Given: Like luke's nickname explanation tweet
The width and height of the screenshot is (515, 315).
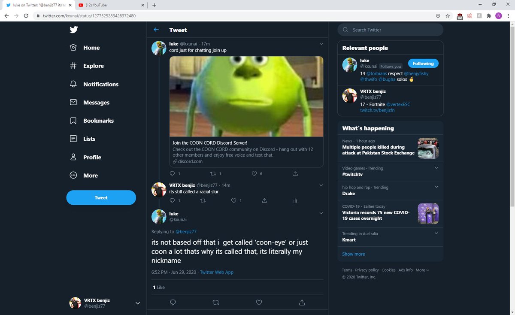Looking at the screenshot, I should (259, 302).
